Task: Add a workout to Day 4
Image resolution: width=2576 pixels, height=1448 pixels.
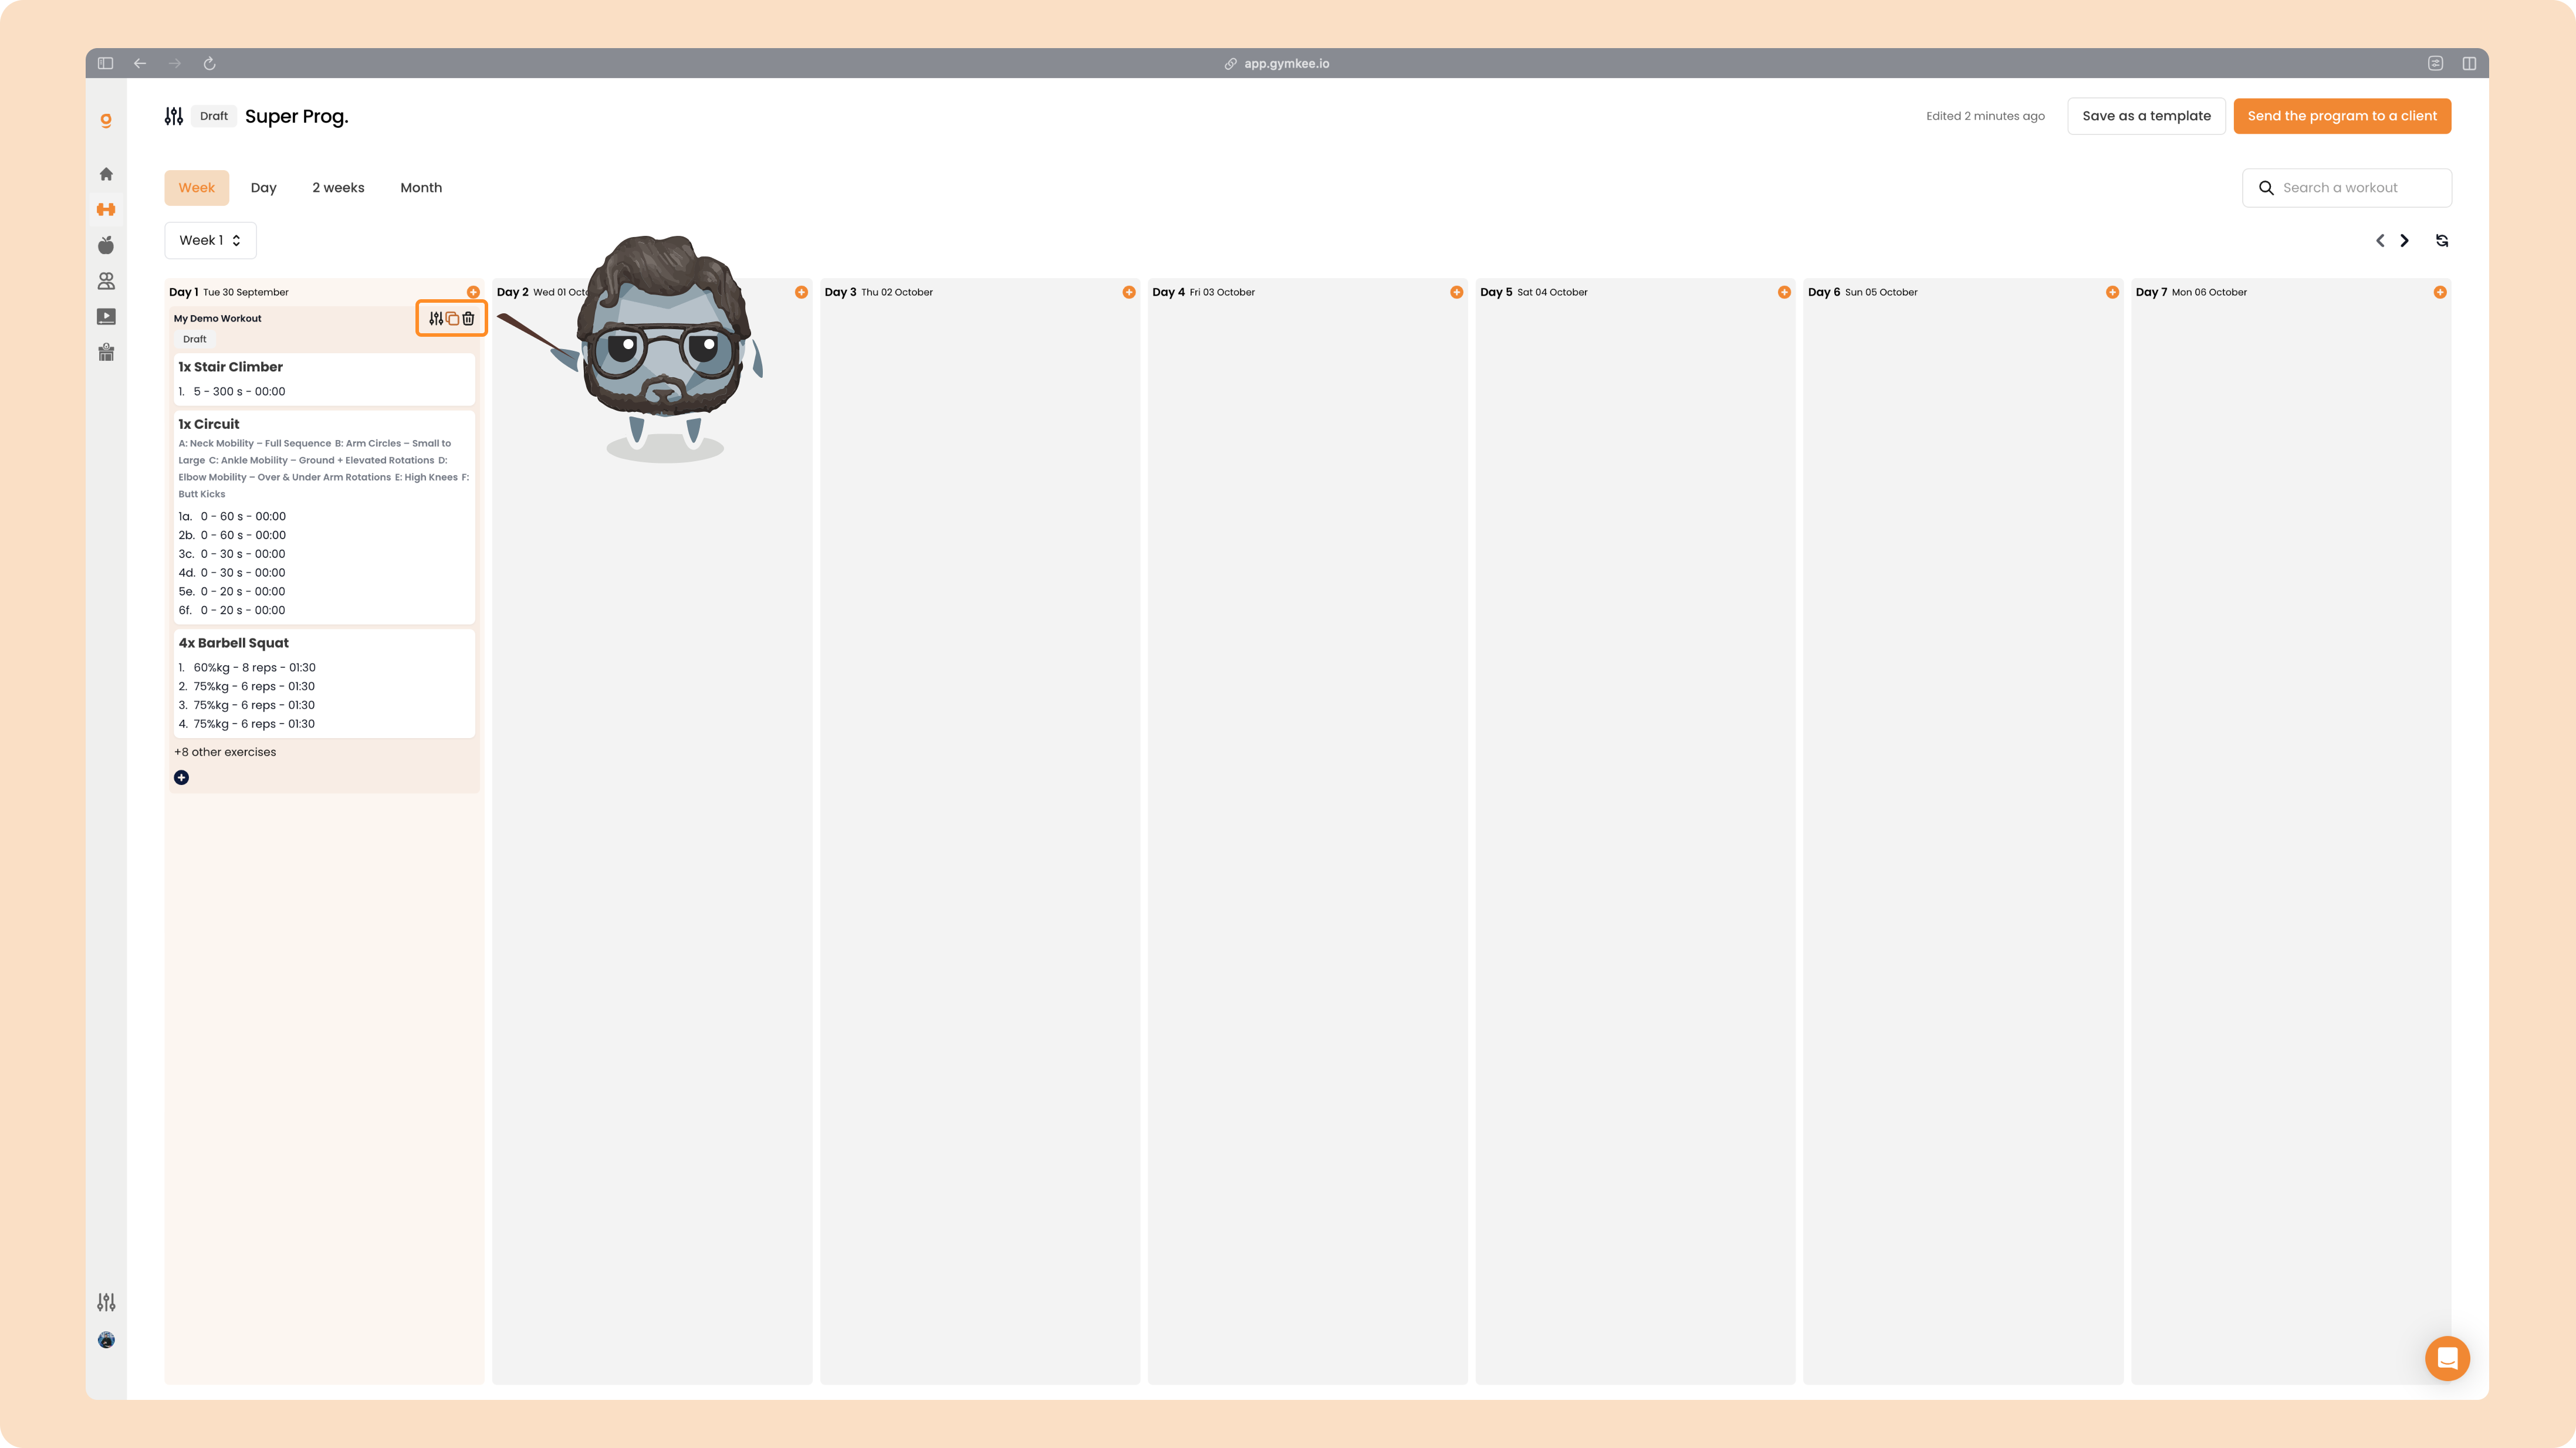Action: [x=1457, y=292]
